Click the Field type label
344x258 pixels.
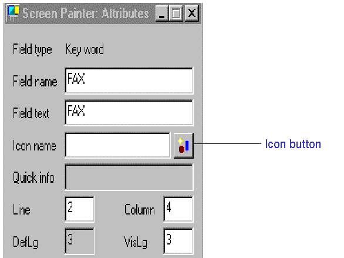point(32,49)
